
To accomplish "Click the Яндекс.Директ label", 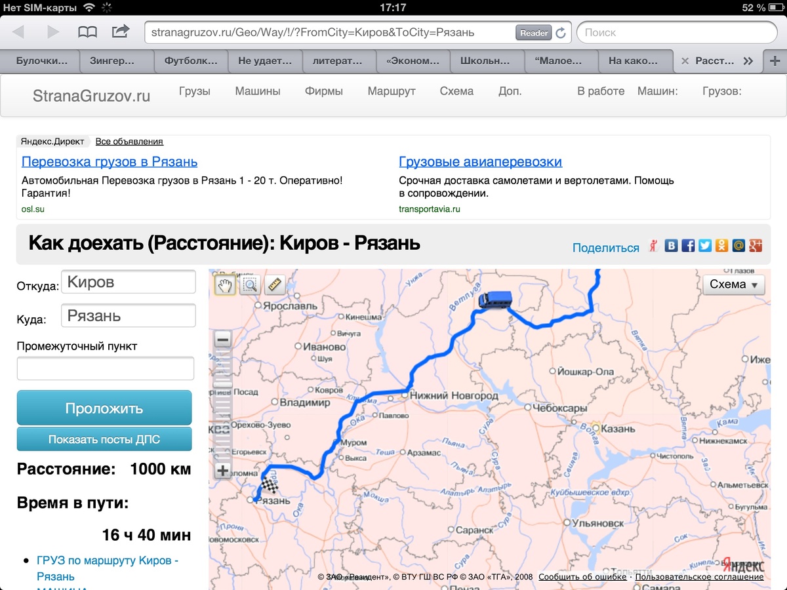I will [x=52, y=141].
